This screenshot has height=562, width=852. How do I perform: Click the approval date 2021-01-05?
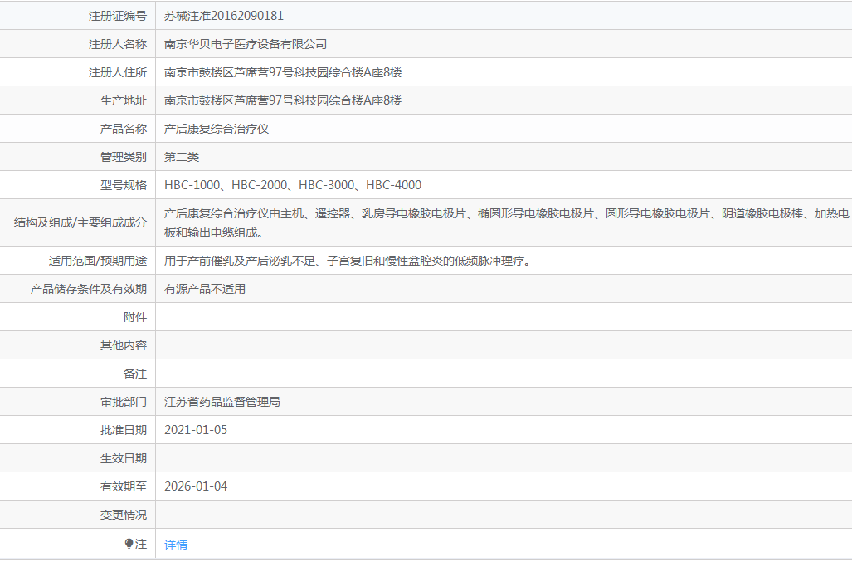(196, 429)
